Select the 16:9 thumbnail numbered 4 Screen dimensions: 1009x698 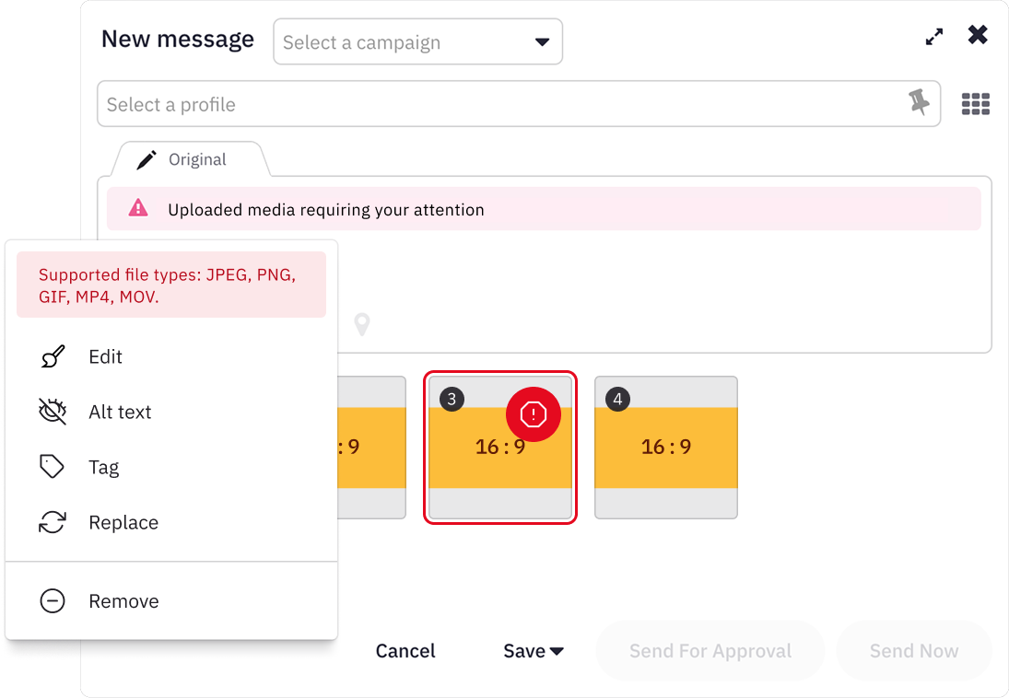665,447
